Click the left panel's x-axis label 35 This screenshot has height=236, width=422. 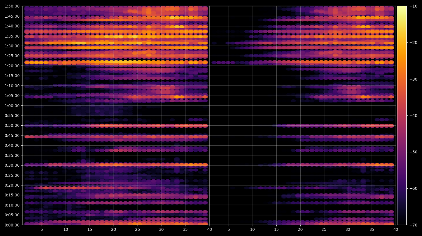[185, 230]
